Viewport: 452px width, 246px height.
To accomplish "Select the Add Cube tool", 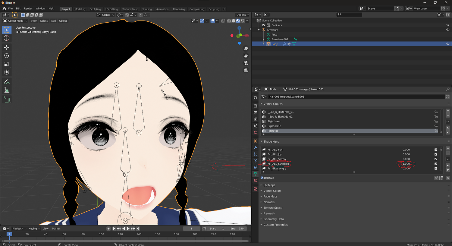I will pyautogui.click(x=7, y=99).
